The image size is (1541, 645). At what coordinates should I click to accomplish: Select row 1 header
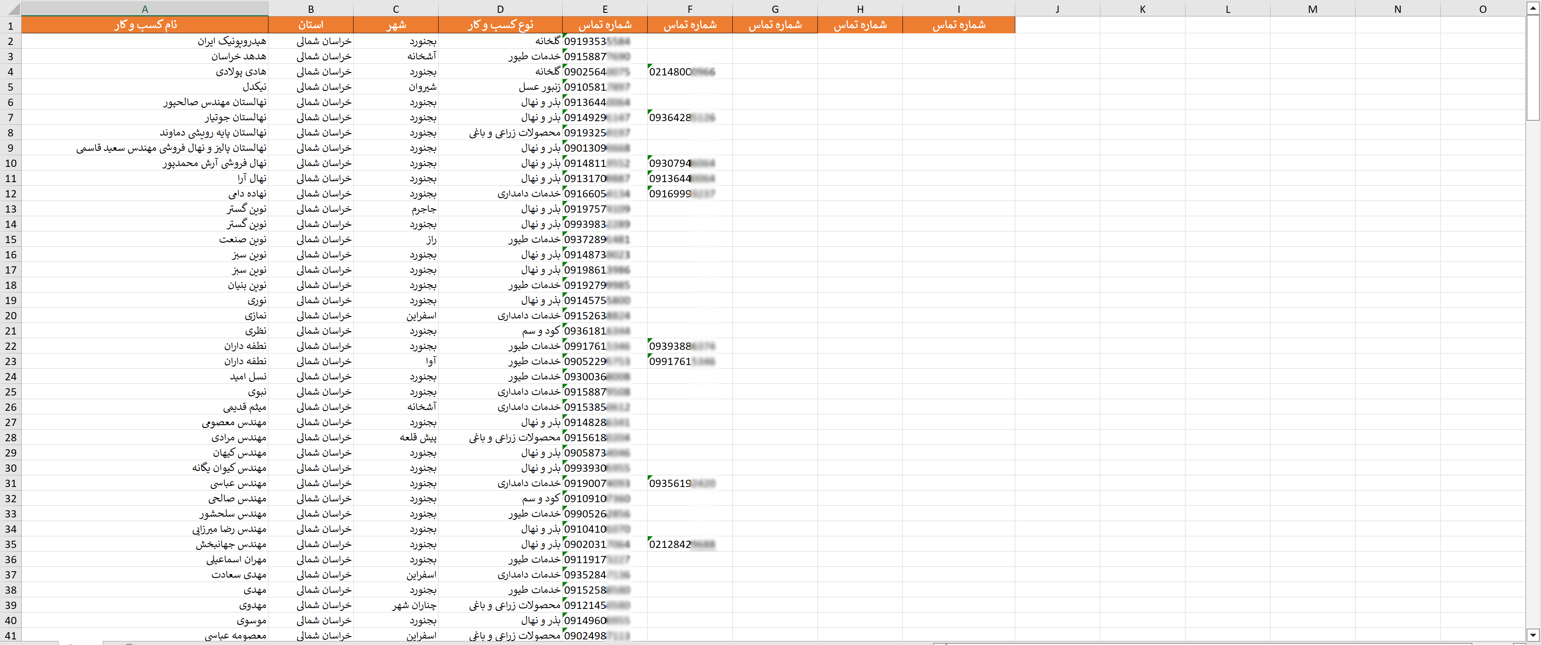11,25
